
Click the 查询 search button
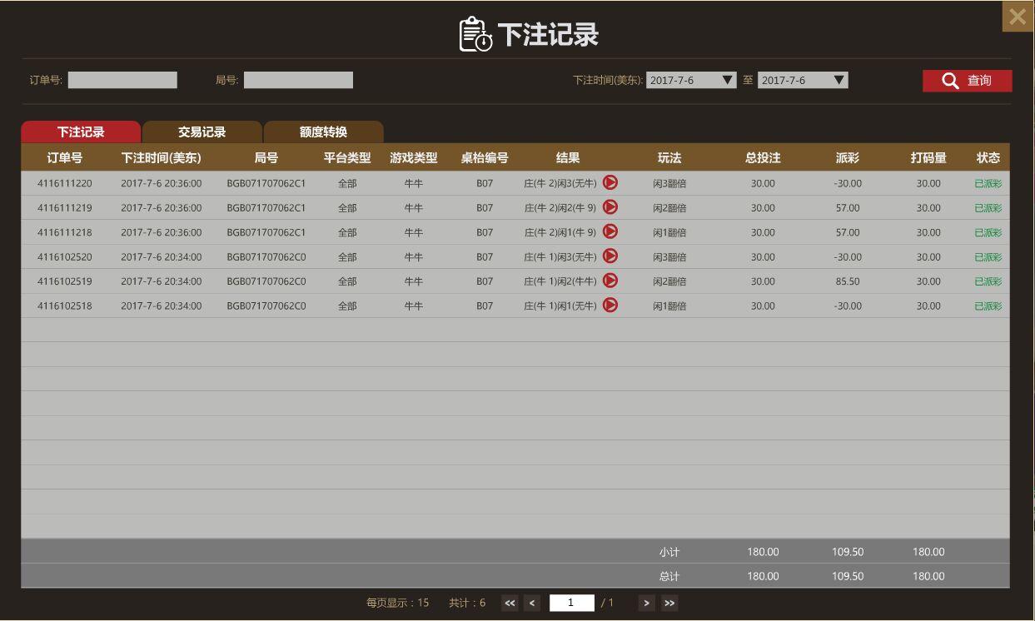tap(967, 81)
